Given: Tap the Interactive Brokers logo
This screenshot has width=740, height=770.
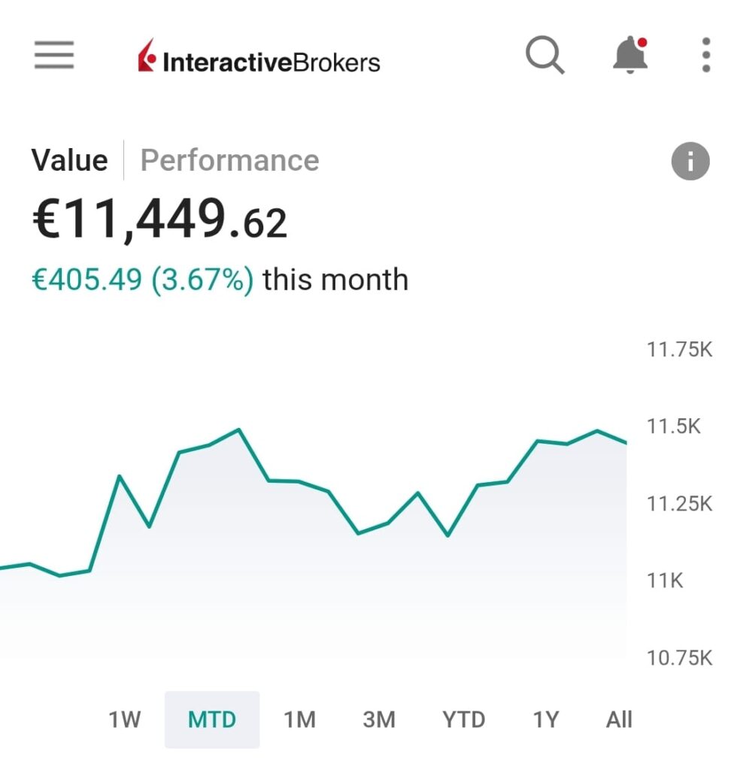Looking at the screenshot, I should tap(259, 58).
